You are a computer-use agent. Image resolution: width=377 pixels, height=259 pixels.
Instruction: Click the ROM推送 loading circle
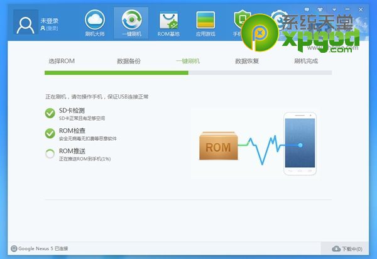(50, 153)
